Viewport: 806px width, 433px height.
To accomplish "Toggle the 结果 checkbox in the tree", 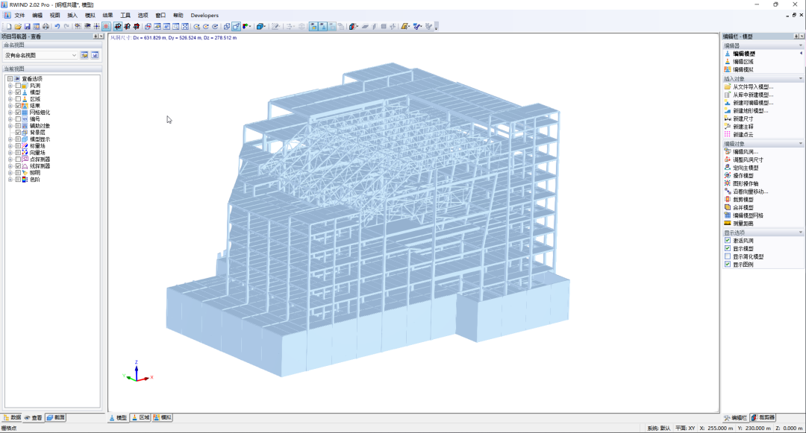I will [x=18, y=106].
